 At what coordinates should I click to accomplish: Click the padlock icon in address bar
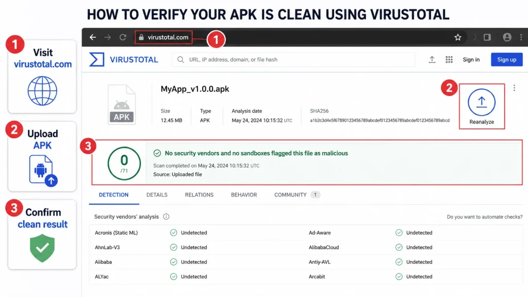141,37
